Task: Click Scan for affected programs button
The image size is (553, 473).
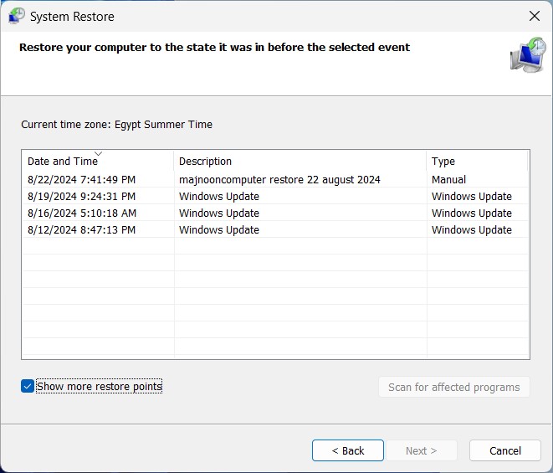Action: point(453,387)
